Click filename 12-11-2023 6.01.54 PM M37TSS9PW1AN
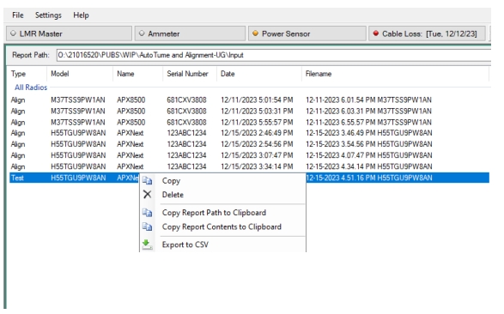This screenshot has height=314, width=504. point(368,100)
